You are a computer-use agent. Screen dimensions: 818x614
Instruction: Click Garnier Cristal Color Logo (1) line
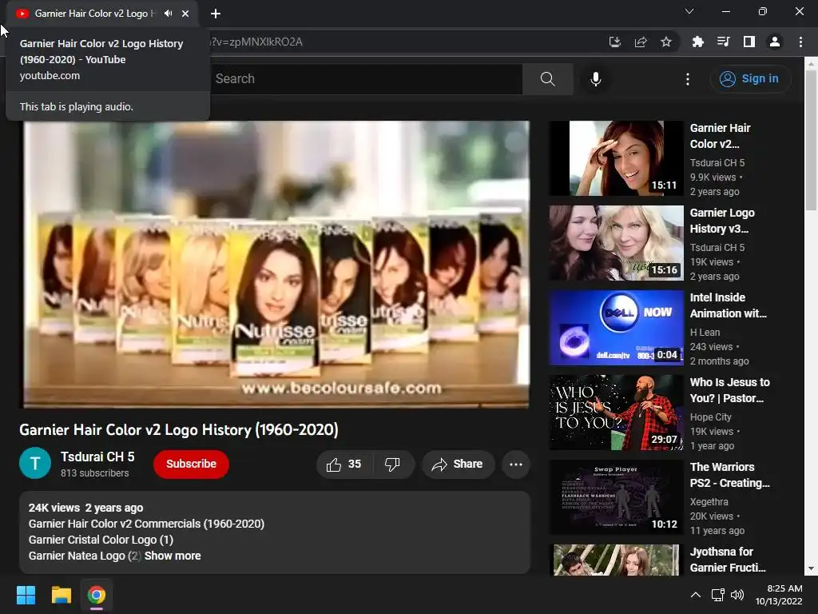pos(101,540)
